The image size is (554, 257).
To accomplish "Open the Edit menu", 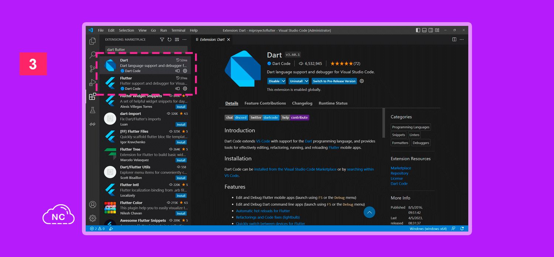I will 111,30.
